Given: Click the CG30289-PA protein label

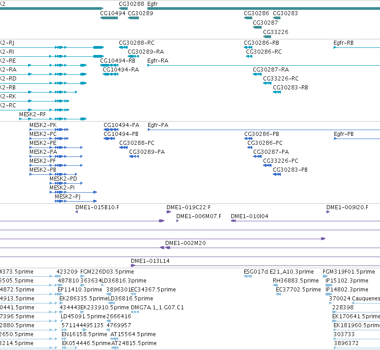Looking at the screenshot, I should click(147, 152).
